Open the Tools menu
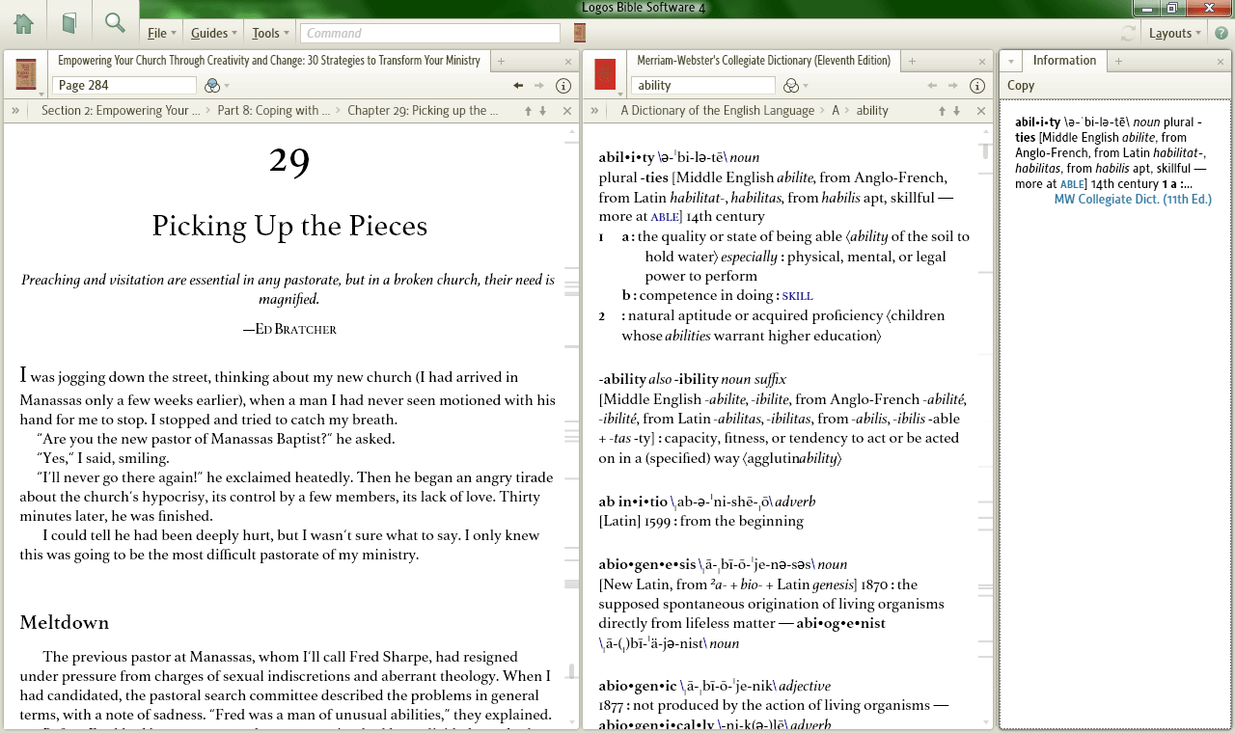Viewport: 1235px width, 733px height. pos(271,33)
